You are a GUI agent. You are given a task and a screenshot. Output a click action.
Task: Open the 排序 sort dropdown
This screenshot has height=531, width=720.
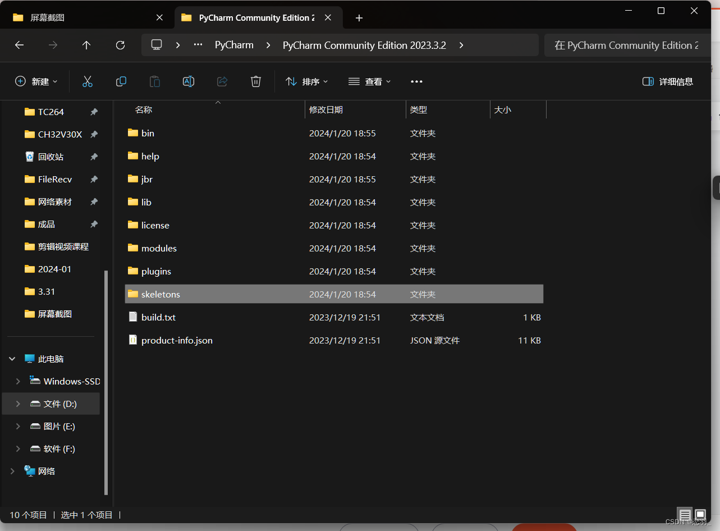coord(307,81)
